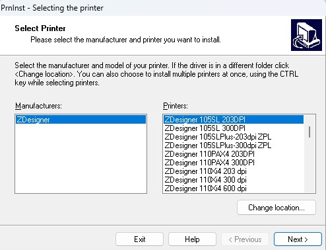Choose ZDesigner 110Xi4 600 dpi
326x250 pixels.
tap(234, 188)
